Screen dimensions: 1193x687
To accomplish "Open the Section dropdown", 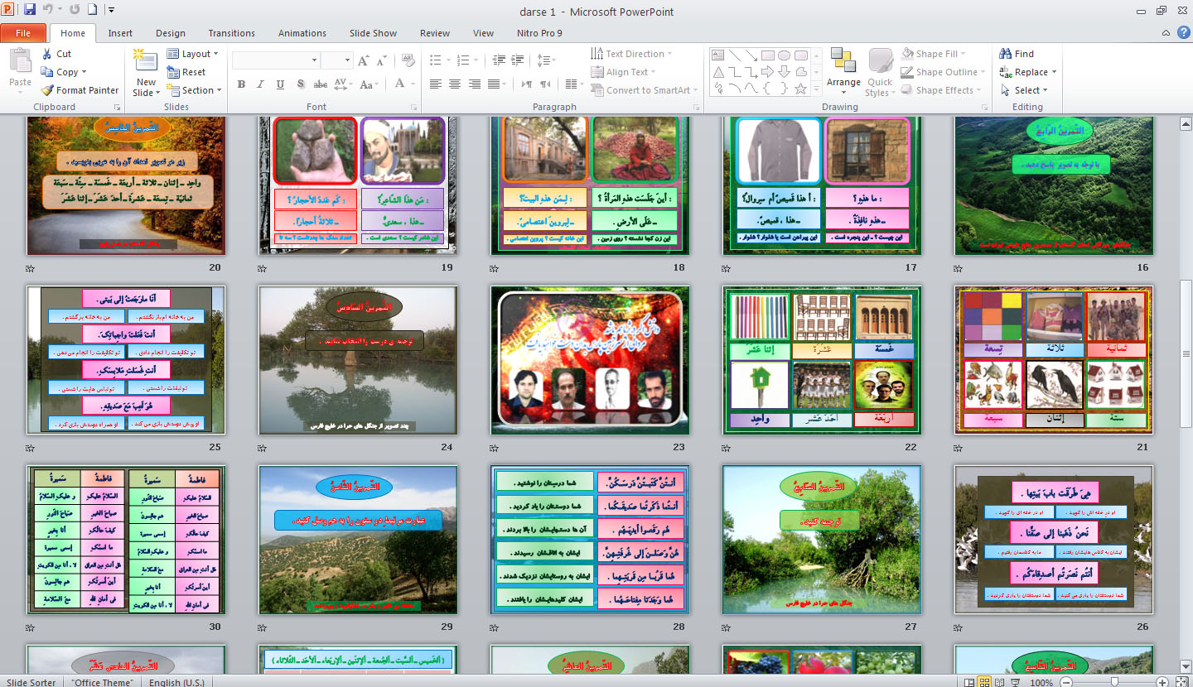I will point(195,90).
